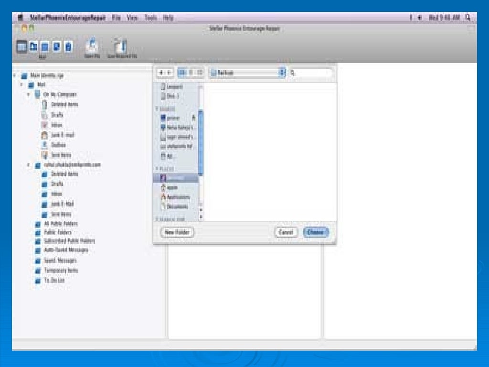
Task: Collapse the email account tree node
Action: (28, 165)
